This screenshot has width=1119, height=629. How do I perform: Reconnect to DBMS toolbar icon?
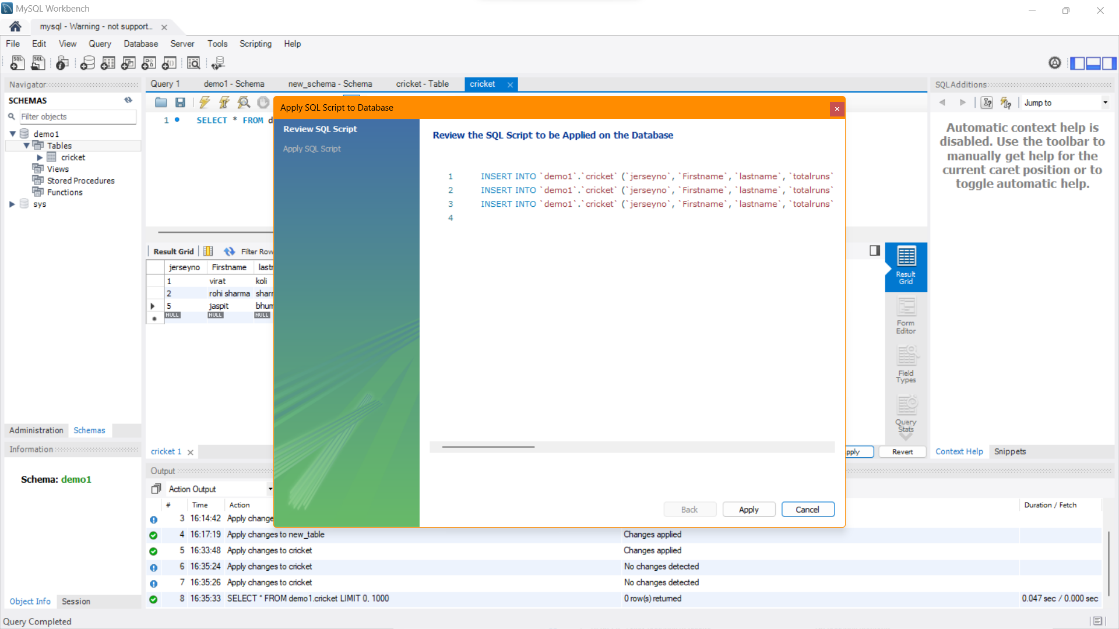pyautogui.click(x=218, y=63)
